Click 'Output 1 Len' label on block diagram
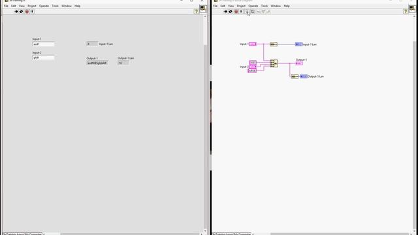This screenshot has height=235, width=418. [316, 76]
